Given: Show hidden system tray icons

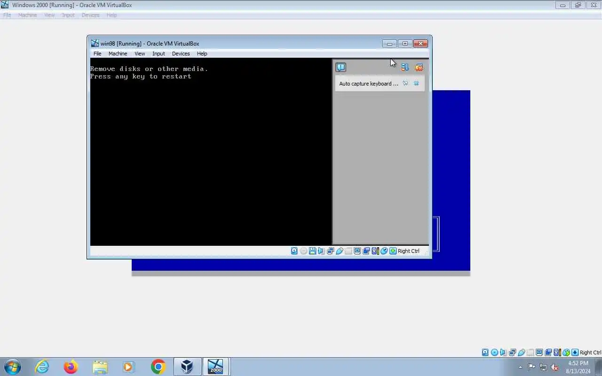Looking at the screenshot, I should pyautogui.click(x=520, y=368).
